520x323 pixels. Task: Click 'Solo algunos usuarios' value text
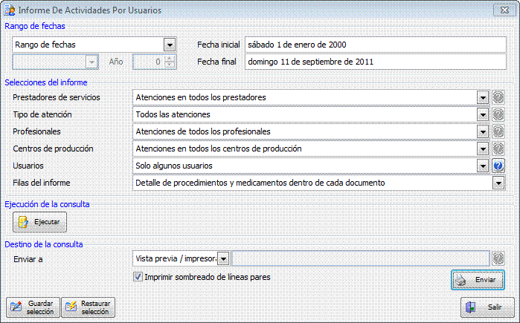coord(174,166)
